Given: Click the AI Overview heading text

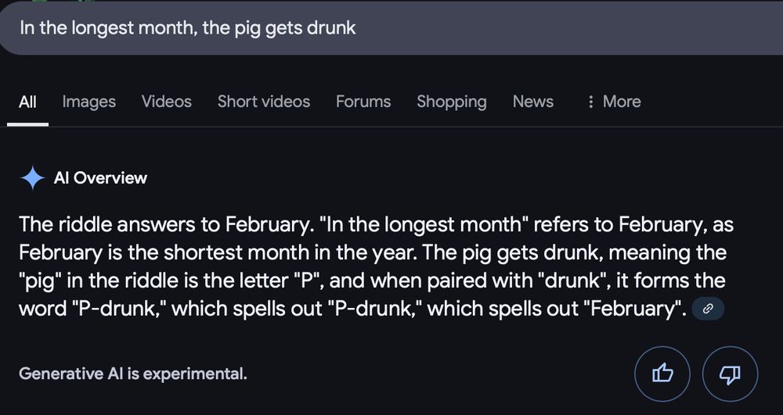Looking at the screenshot, I should (x=100, y=178).
